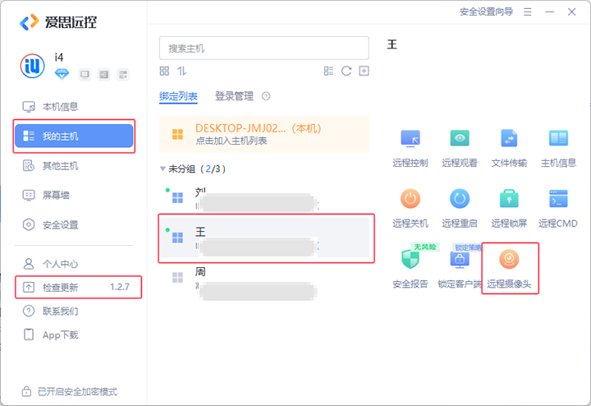Collapse the 未分组 group
This screenshot has height=406, width=591.
[x=163, y=168]
